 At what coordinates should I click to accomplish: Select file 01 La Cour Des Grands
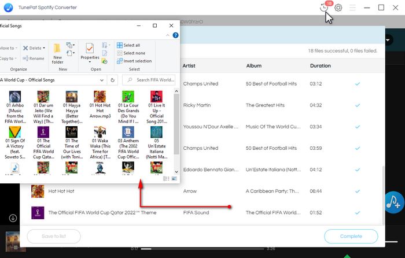[x=128, y=107]
